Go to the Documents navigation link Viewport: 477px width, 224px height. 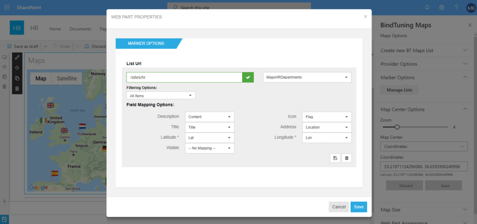click(80, 29)
